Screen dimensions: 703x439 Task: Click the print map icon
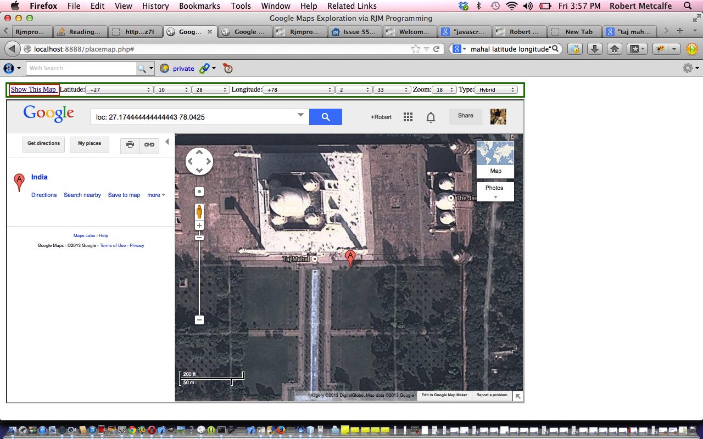[130, 144]
